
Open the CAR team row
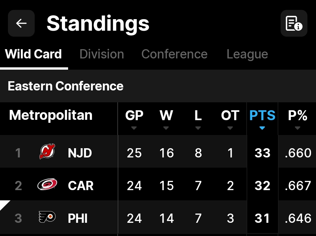pos(81,185)
